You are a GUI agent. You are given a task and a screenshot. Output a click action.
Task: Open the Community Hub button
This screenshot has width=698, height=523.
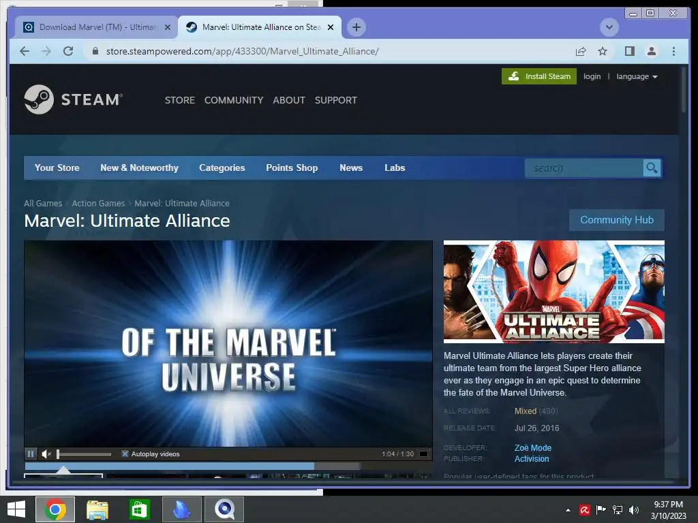pyautogui.click(x=616, y=220)
